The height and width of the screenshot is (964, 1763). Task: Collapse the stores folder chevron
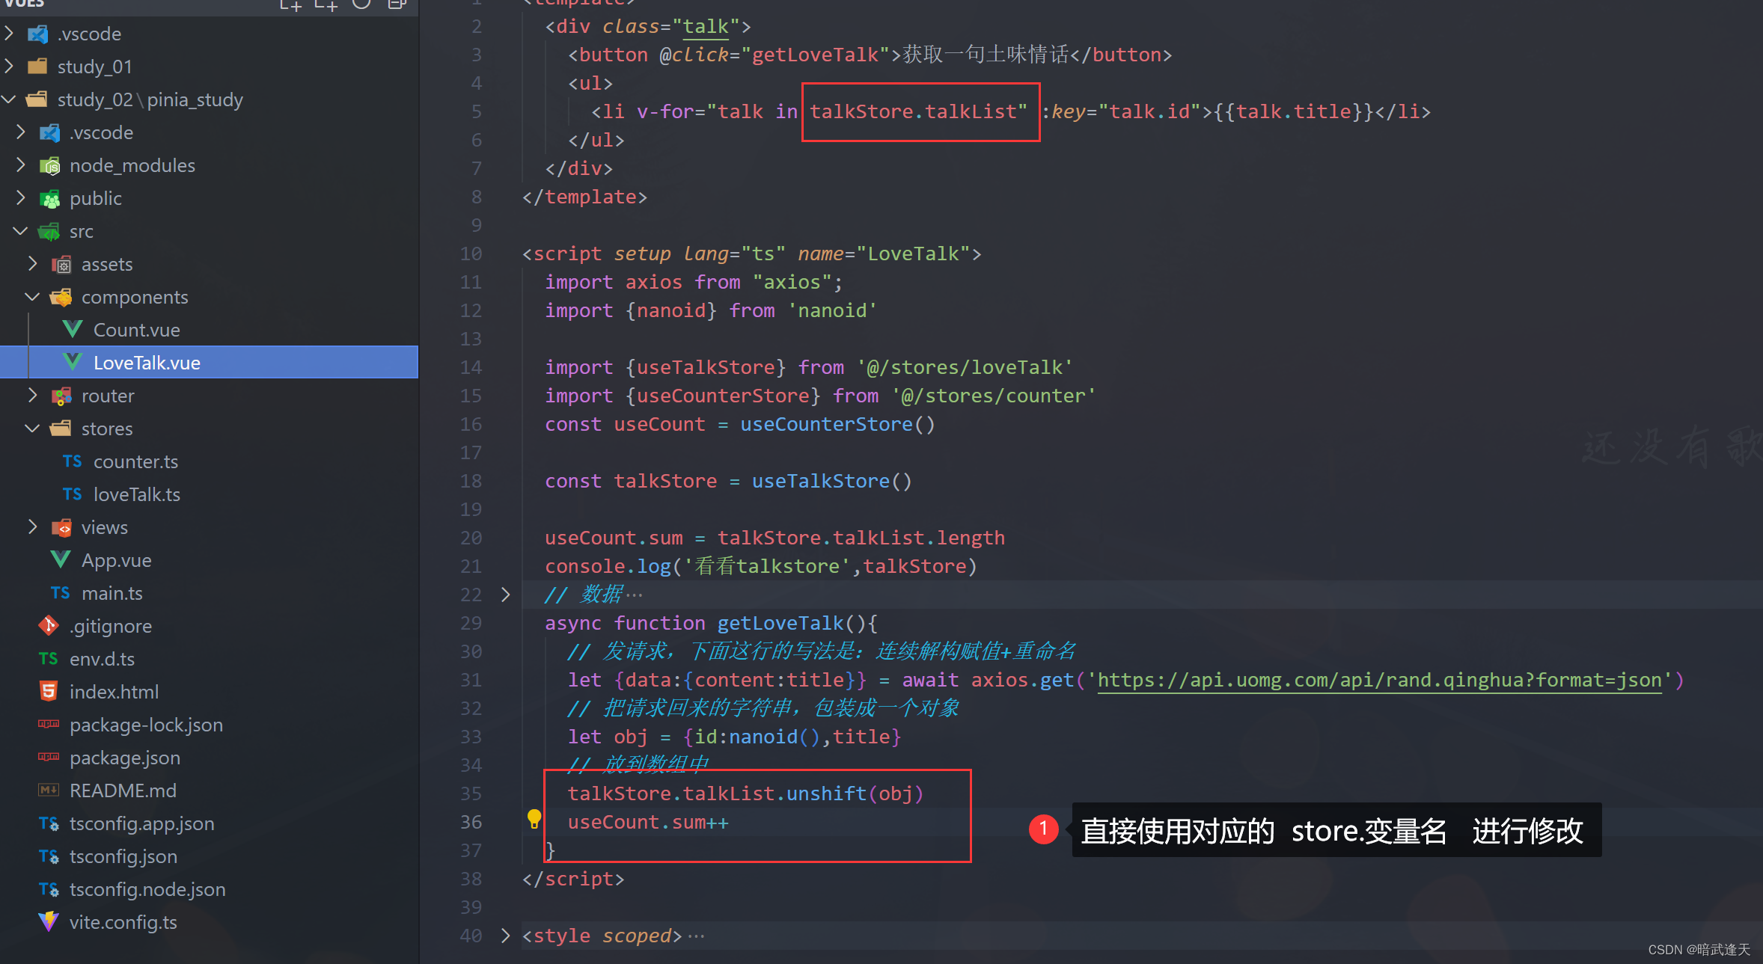coord(33,429)
